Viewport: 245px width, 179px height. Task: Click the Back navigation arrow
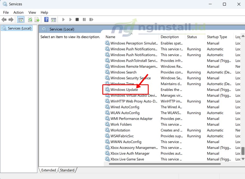click(4, 19)
